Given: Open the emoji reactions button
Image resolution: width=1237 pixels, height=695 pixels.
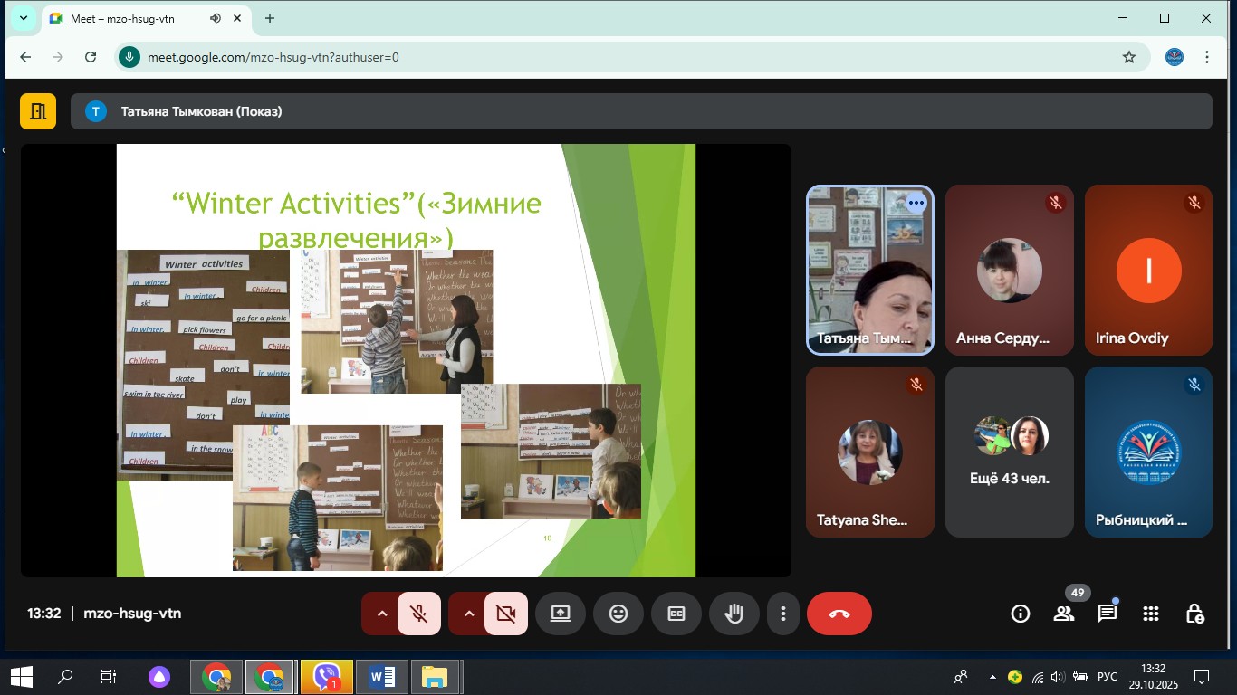Looking at the screenshot, I should 618,614.
